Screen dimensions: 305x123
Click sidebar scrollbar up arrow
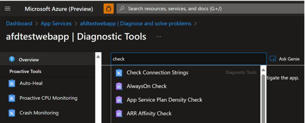pyautogui.click(x=98, y=56)
